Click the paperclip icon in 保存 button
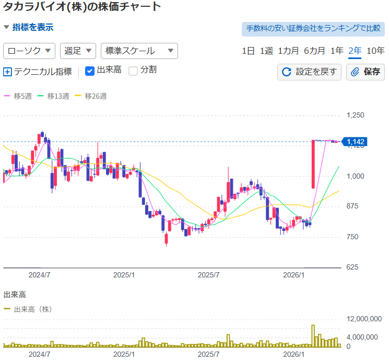 coord(355,72)
